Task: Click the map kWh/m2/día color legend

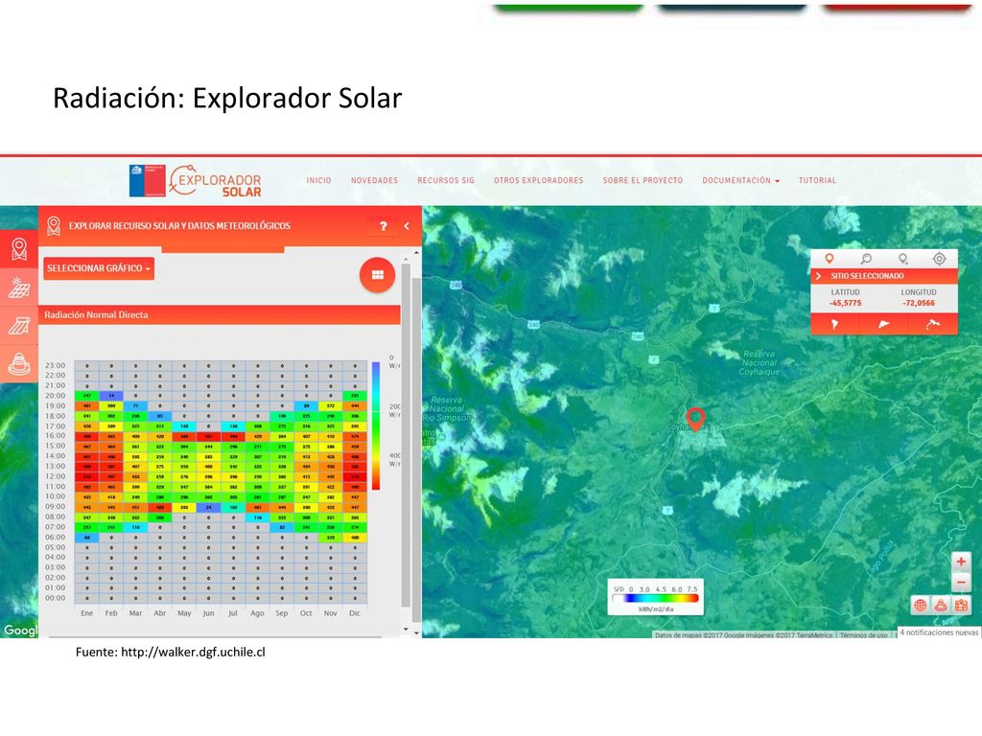Action: (x=655, y=598)
